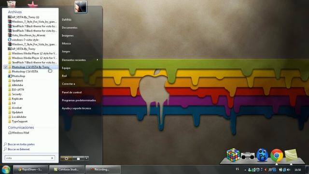
Task: Open the Photoshop shortcut result
Action: (x=16, y=76)
